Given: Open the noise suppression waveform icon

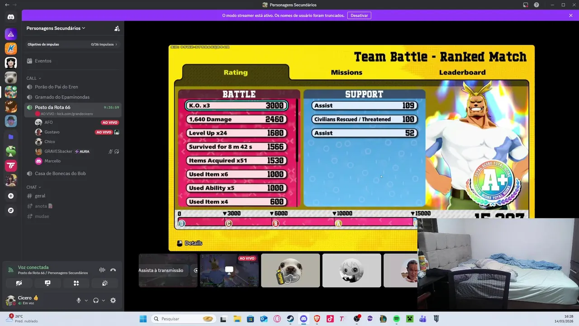Looking at the screenshot, I should (x=102, y=270).
